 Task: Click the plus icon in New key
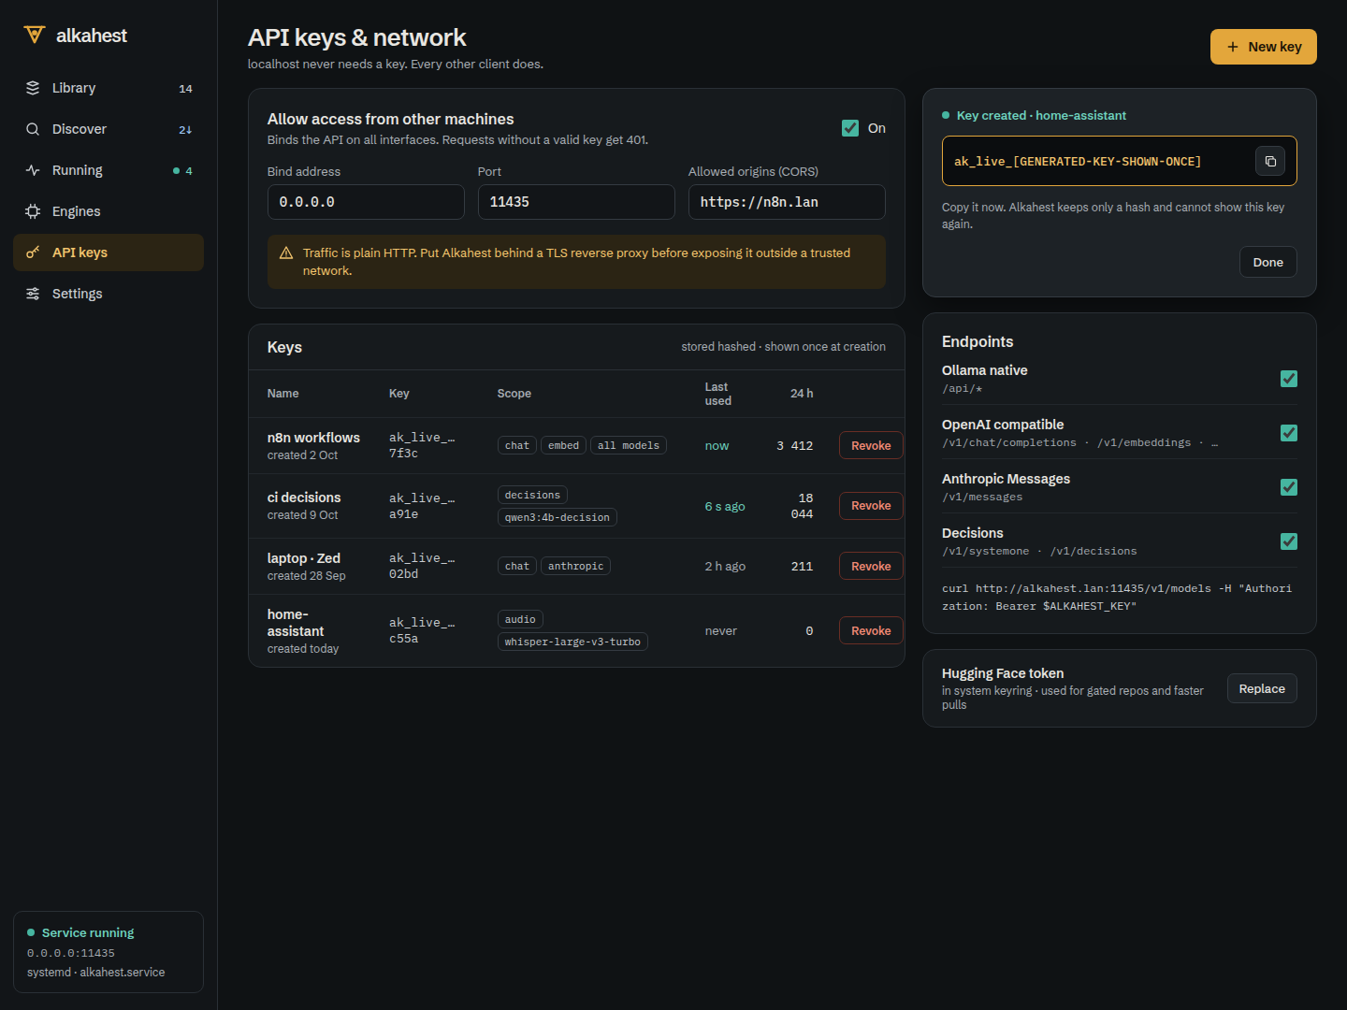point(1233,47)
